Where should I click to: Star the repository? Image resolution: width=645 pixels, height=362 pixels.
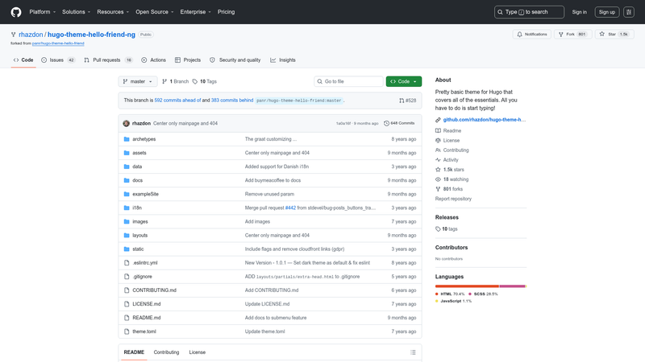pyautogui.click(x=614, y=34)
